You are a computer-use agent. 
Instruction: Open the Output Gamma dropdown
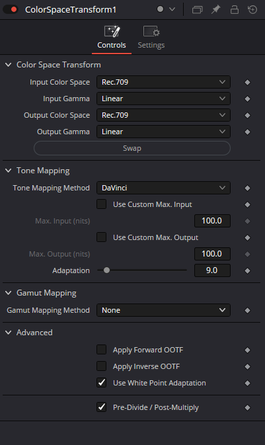(163, 132)
